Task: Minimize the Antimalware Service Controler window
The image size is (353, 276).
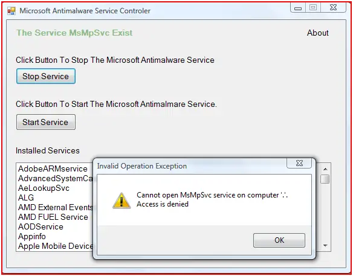Action: click(x=298, y=8)
